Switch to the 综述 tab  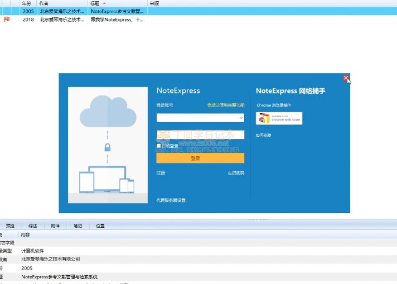[x=33, y=226]
